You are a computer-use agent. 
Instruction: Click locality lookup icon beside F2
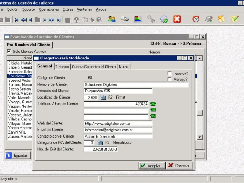click(x=103, y=97)
